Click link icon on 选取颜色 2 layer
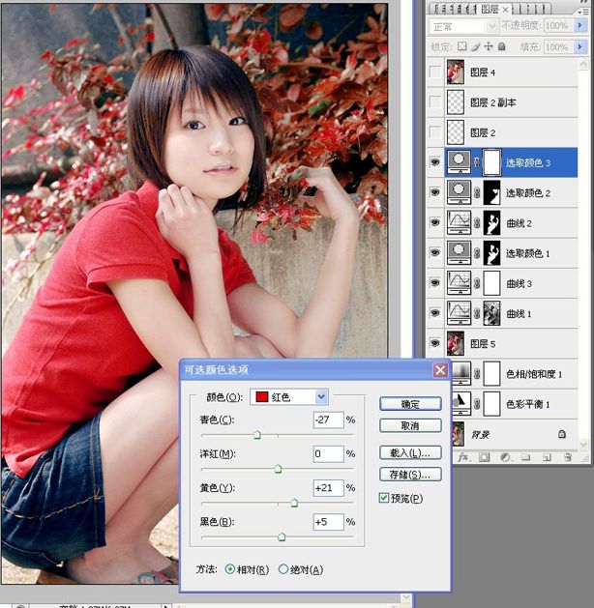The height and width of the screenshot is (608, 594). pos(477,192)
